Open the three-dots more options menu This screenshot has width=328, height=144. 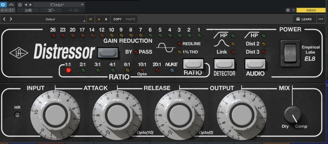(x=321, y=19)
